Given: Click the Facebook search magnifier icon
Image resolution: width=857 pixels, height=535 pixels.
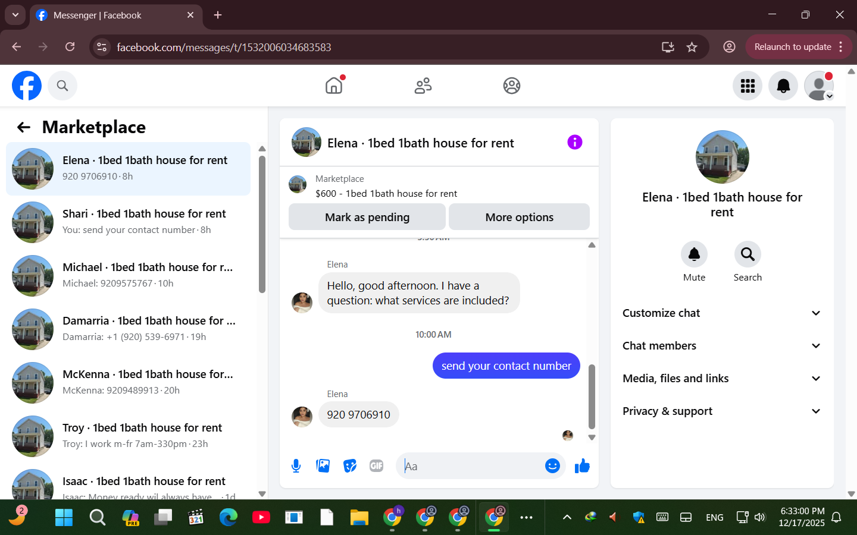Looking at the screenshot, I should coord(62,86).
